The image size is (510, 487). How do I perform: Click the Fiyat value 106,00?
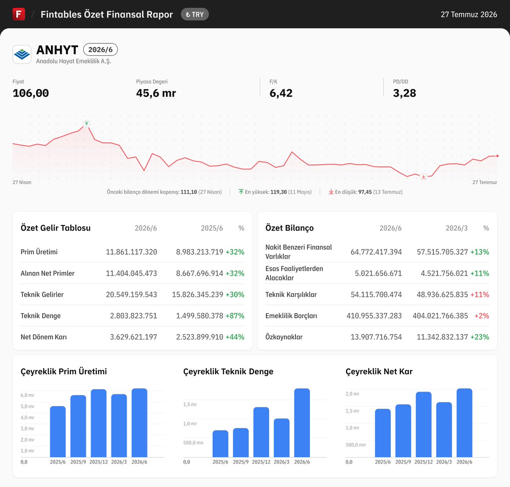(31, 93)
